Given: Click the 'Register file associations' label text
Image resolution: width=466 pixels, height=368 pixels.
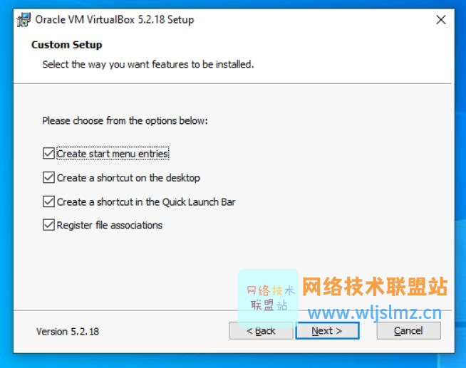Looking at the screenshot, I should click(110, 225).
